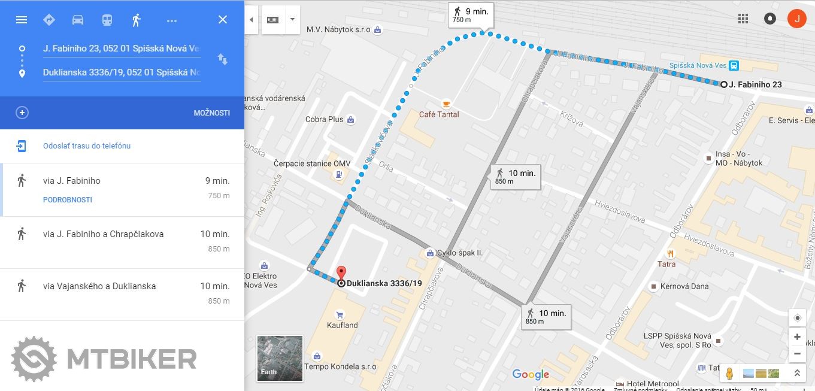Open Google apps grid icon
Screen dimensions: 815x391
(743, 19)
